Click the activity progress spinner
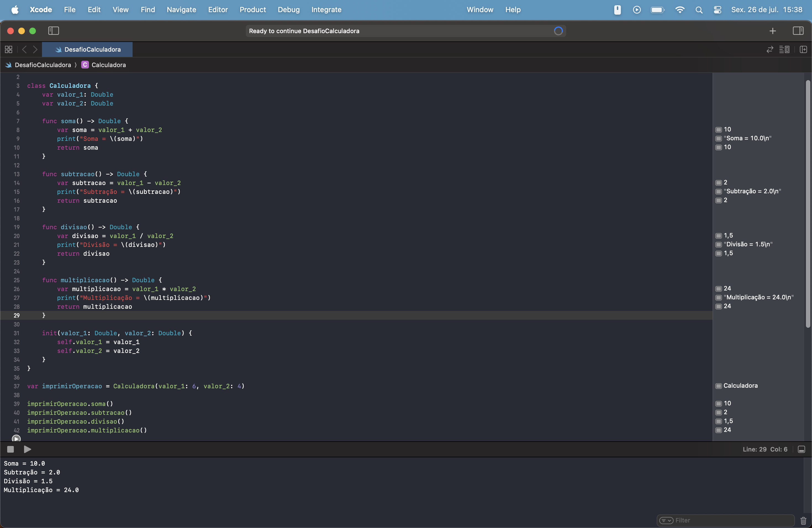 558,31
